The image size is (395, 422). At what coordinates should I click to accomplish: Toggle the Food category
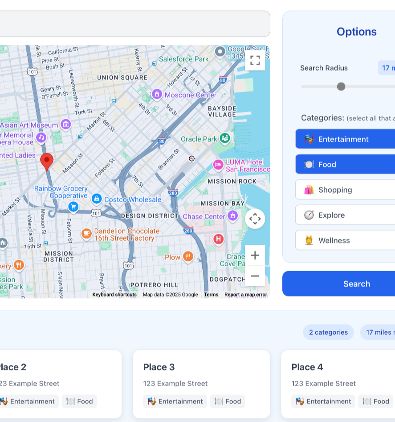345,164
